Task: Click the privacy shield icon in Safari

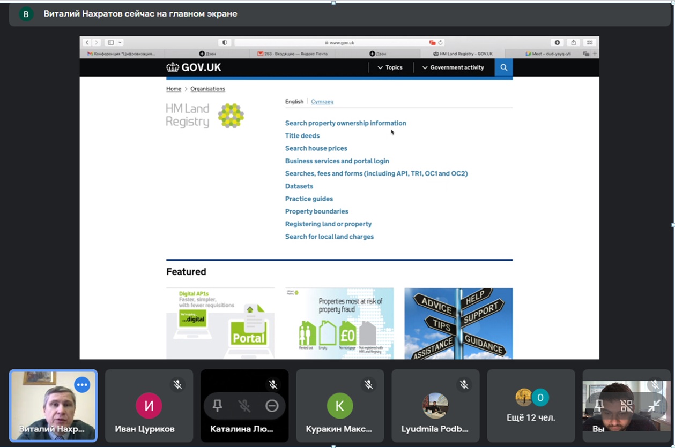Action: click(x=225, y=42)
